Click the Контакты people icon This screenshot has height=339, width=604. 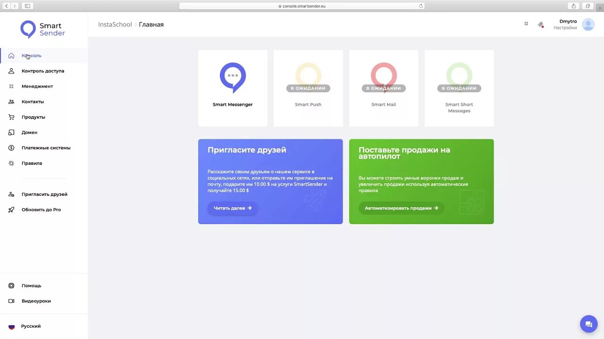11,102
